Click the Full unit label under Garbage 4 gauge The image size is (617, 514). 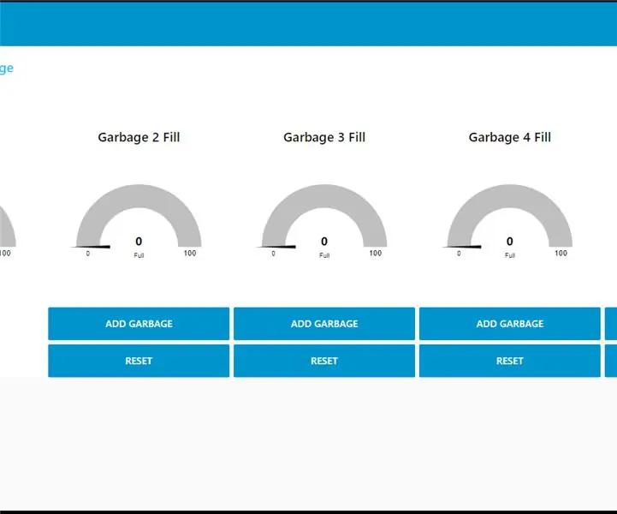coord(509,255)
